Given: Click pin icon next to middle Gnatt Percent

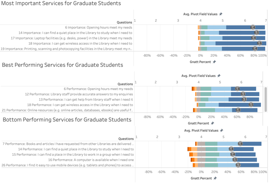Looking at the screenshot, I should pyautogui.click(x=213, y=123).
